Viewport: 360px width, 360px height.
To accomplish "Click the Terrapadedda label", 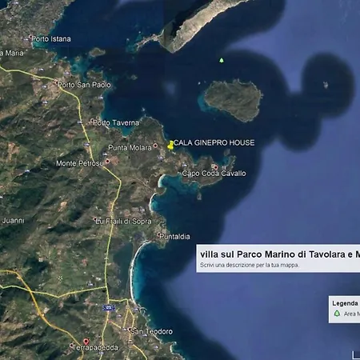I will coord(95,348).
